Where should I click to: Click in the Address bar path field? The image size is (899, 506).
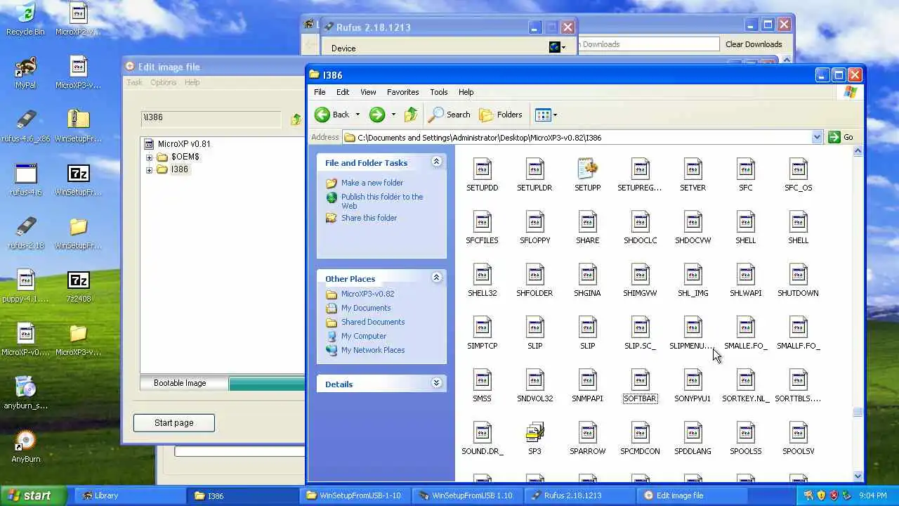point(583,137)
